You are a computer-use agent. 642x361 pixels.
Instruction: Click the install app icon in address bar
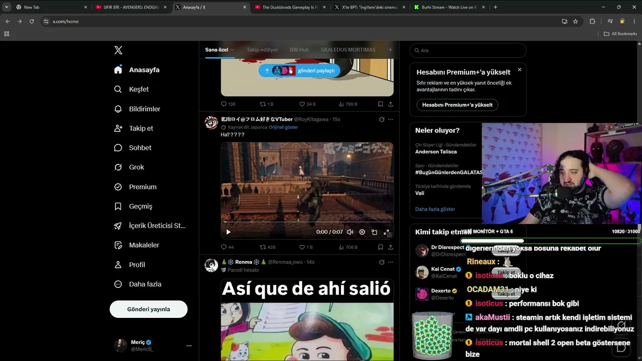tap(564, 22)
